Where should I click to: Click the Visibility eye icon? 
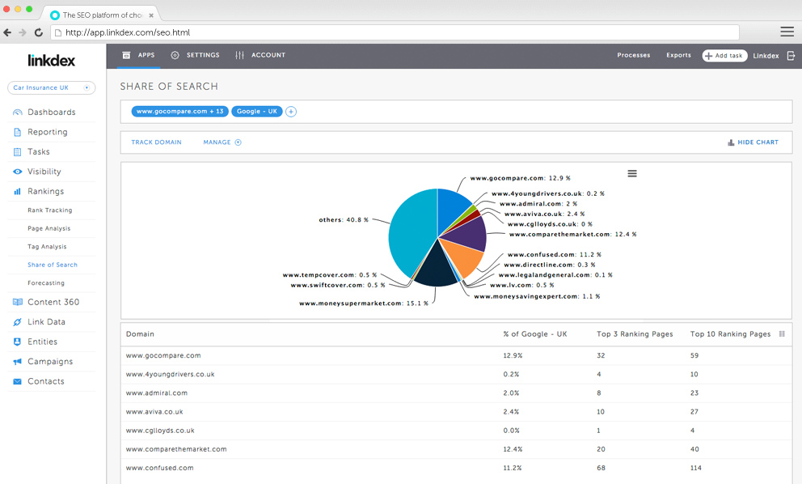(x=18, y=172)
